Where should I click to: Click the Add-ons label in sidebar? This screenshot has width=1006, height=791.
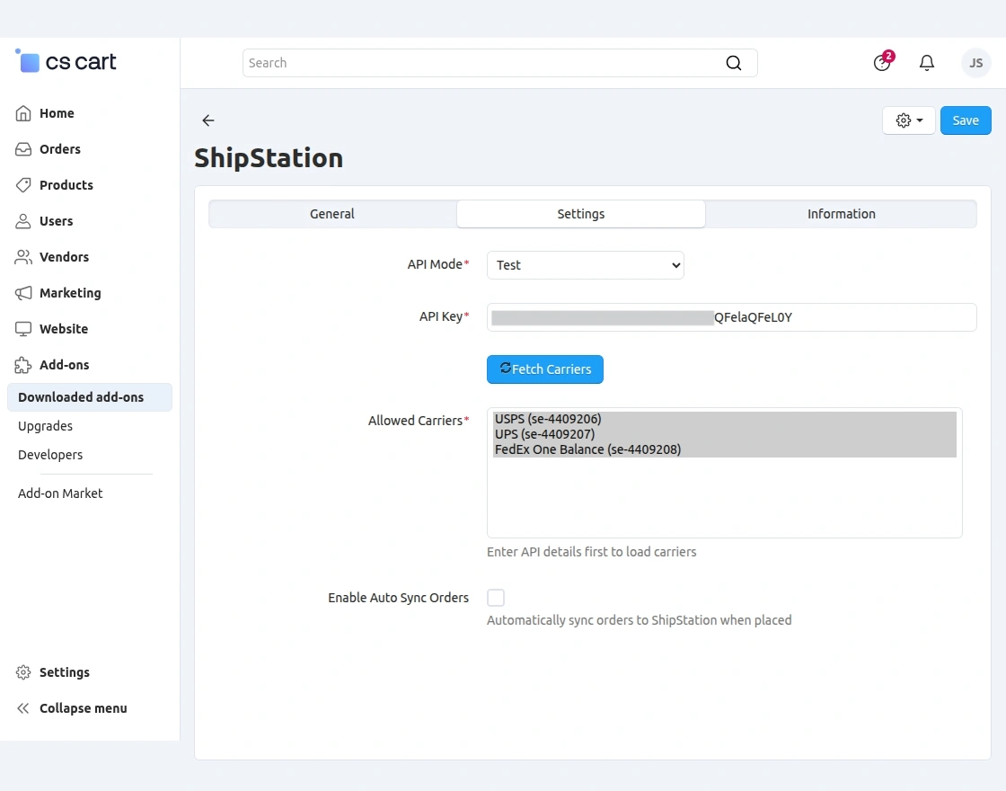64,365
